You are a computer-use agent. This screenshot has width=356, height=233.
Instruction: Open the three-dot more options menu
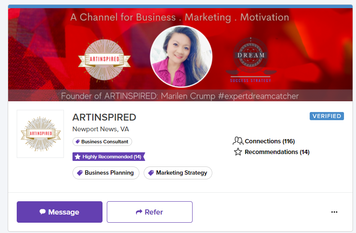[x=334, y=212]
